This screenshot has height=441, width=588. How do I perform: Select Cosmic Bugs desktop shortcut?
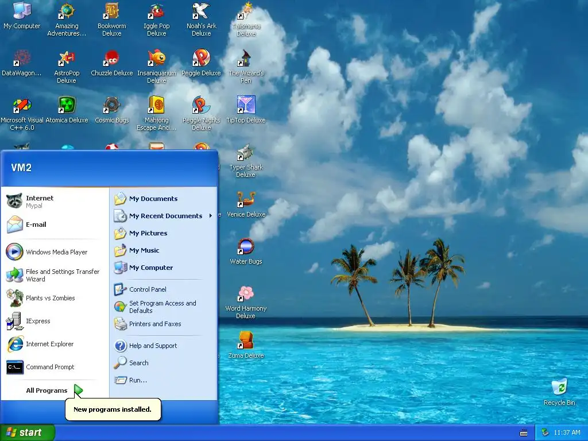[x=112, y=110]
